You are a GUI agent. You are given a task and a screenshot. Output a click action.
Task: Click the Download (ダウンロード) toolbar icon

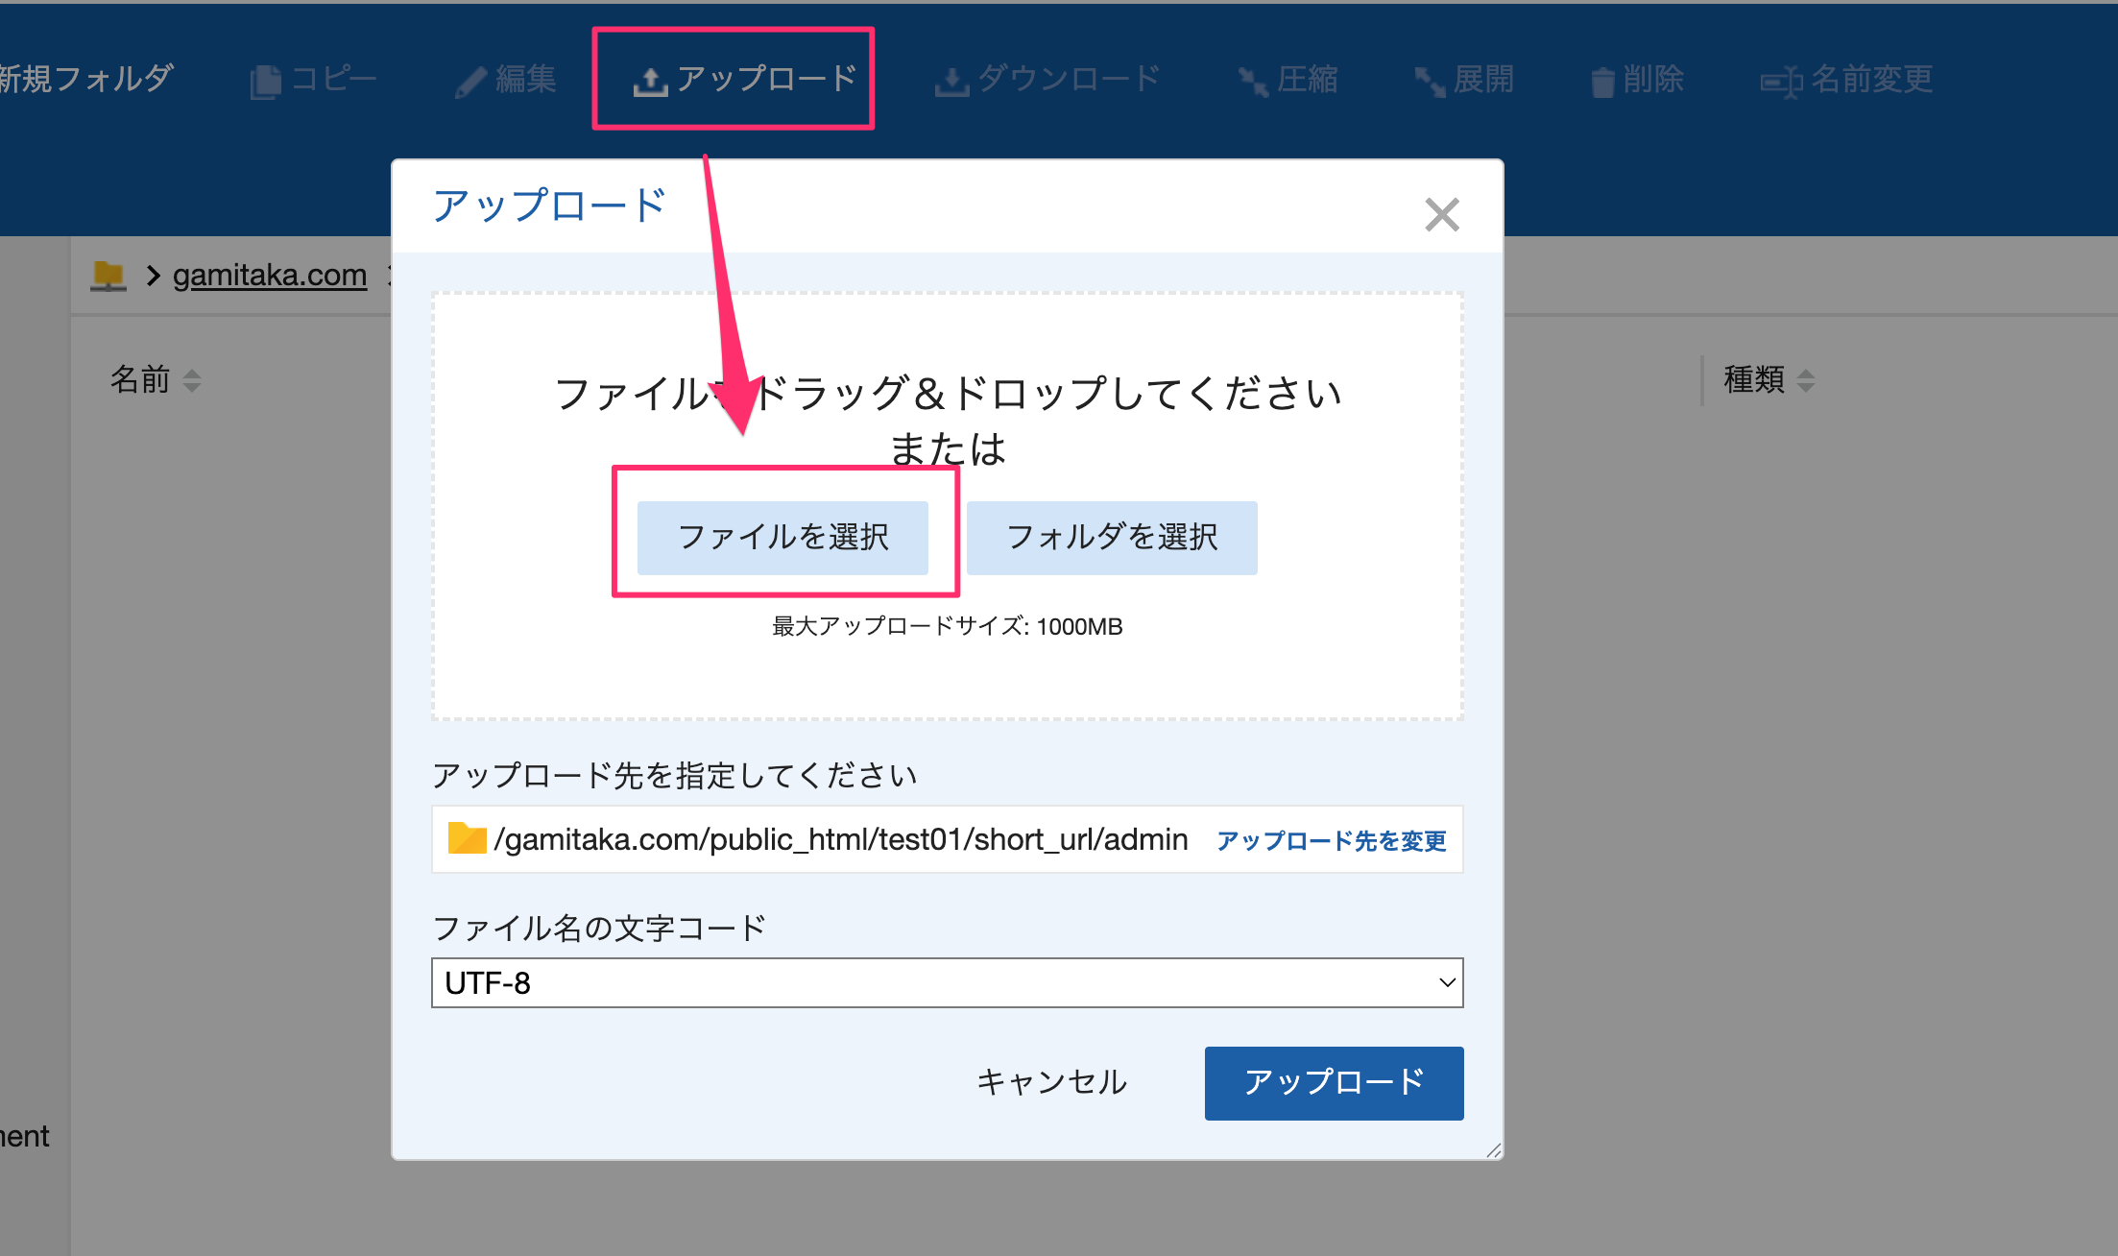click(951, 83)
